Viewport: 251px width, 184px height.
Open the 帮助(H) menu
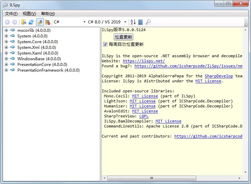point(48,14)
